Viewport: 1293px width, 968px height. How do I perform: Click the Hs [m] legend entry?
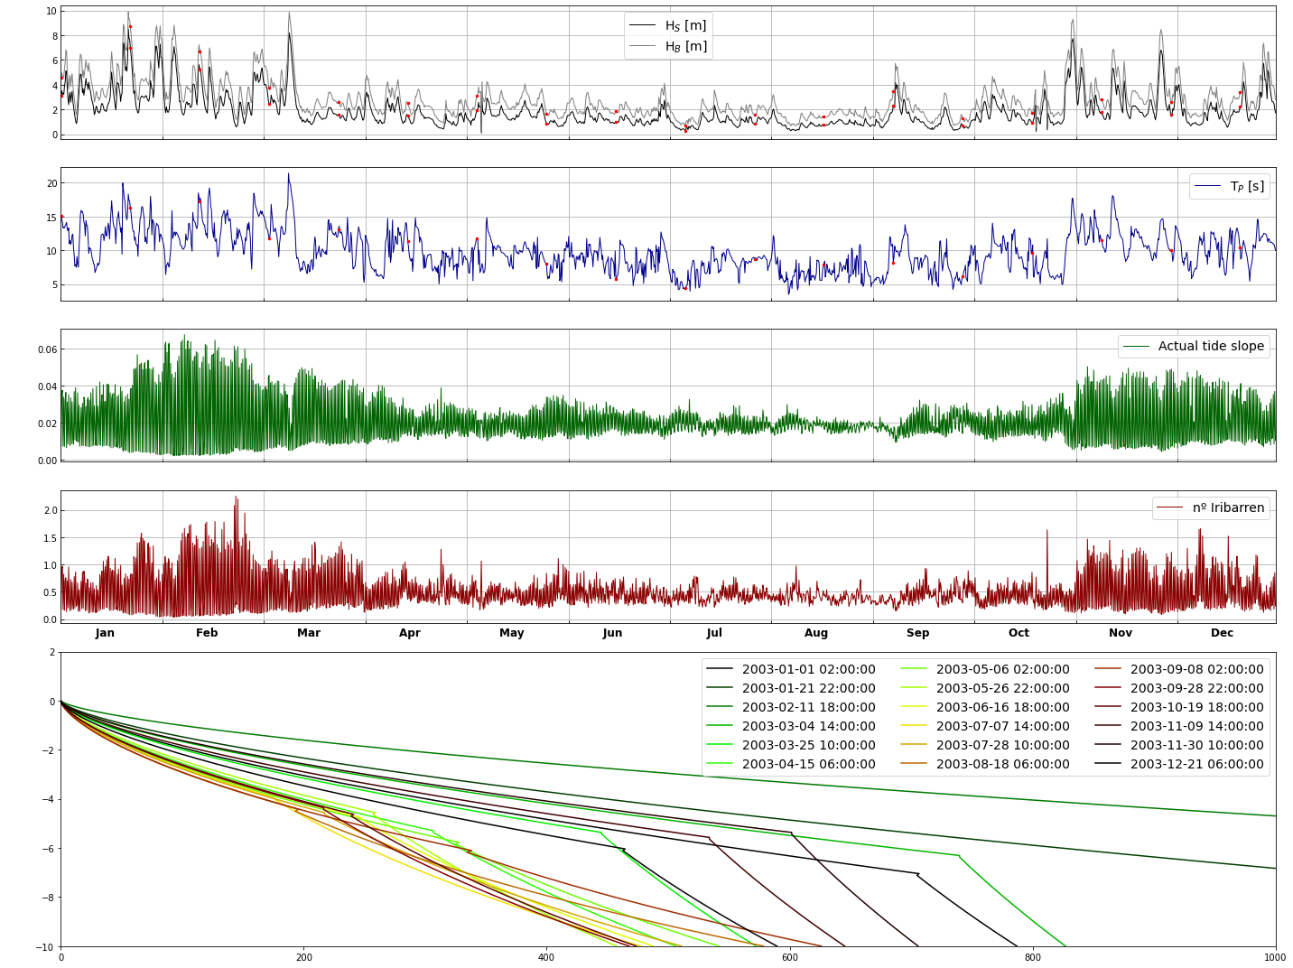pos(685,25)
